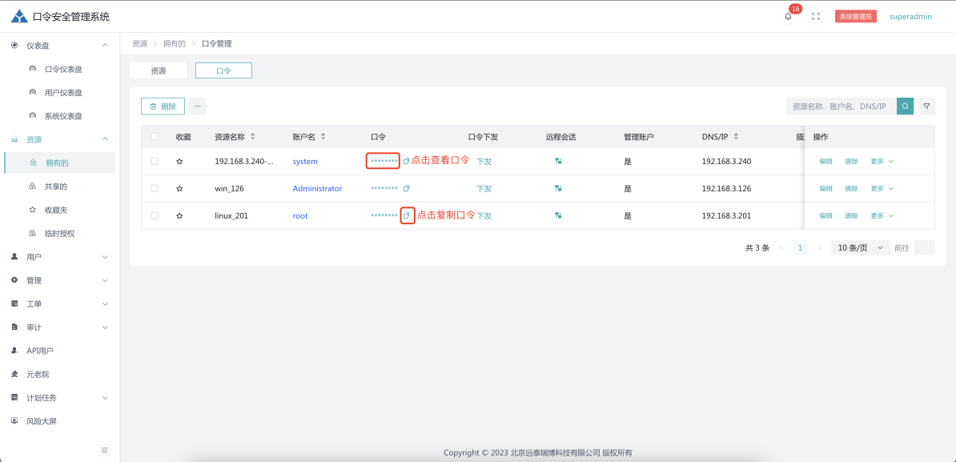Favorite the linux_201 resource with star
This screenshot has width=956, height=462.
(x=179, y=215)
